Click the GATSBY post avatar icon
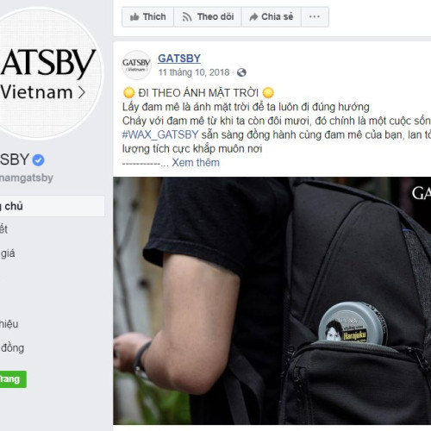This screenshot has width=431, height=431. (136, 65)
